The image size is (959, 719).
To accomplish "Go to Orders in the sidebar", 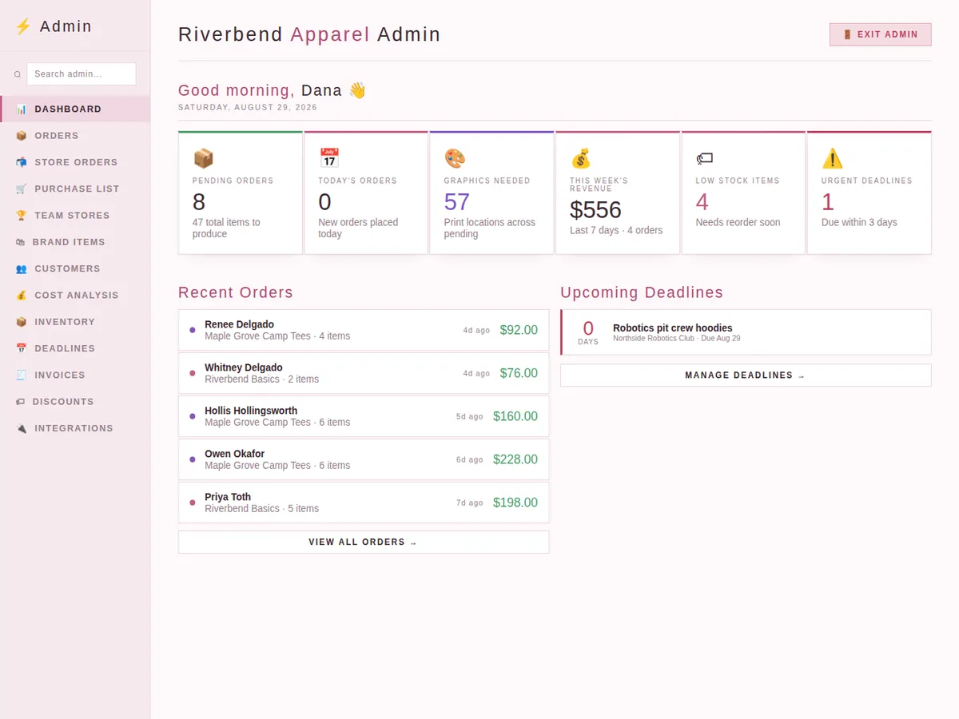I will (75, 136).
